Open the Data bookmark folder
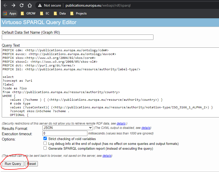 pos(60,13)
